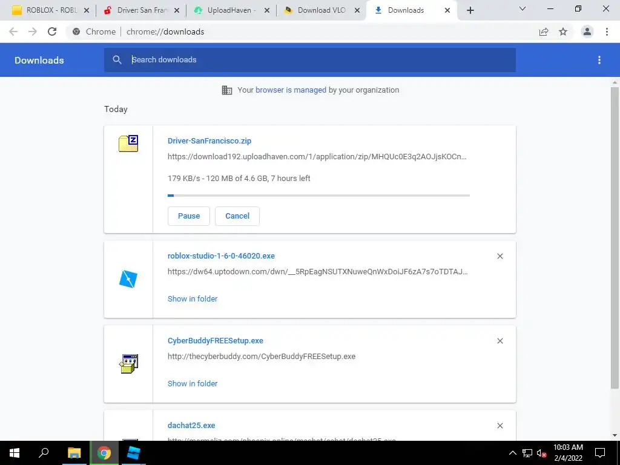The image size is (620, 465).
Task: Click the page vertical scrollbar
Action: pos(615,237)
